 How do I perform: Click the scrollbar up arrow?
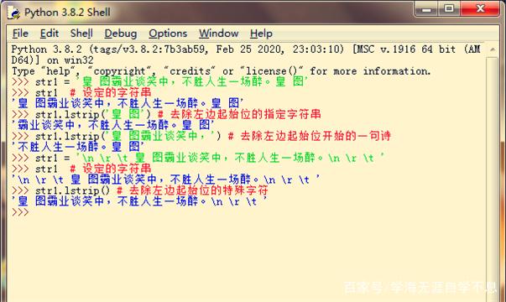point(492,49)
